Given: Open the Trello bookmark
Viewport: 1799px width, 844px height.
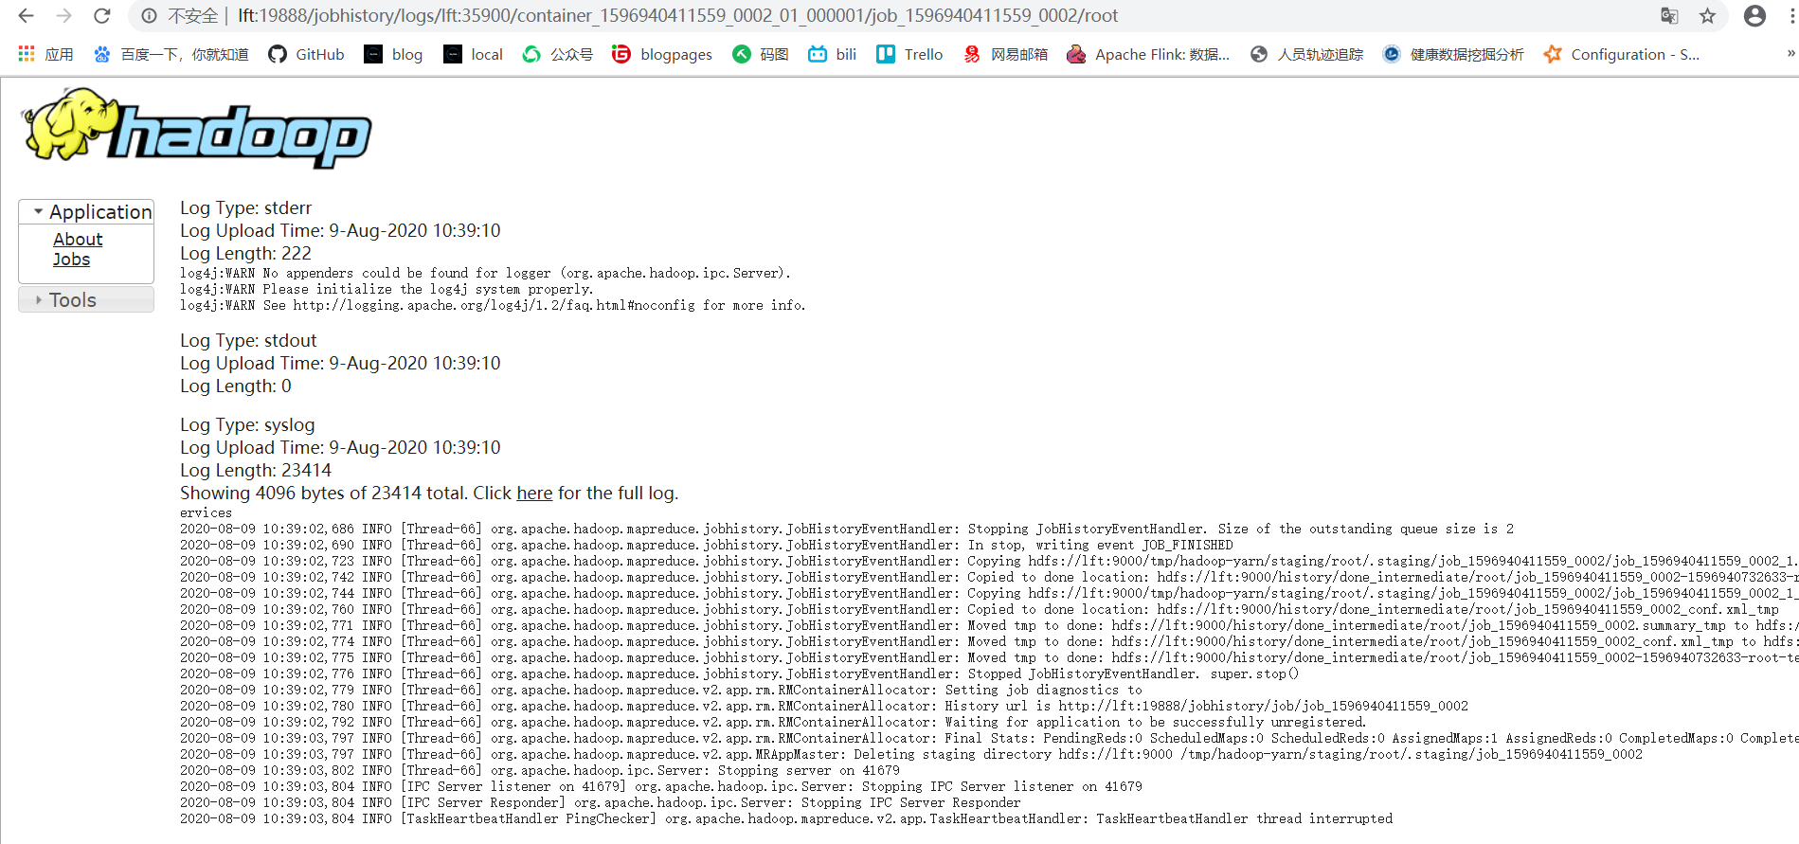Looking at the screenshot, I should (x=909, y=54).
